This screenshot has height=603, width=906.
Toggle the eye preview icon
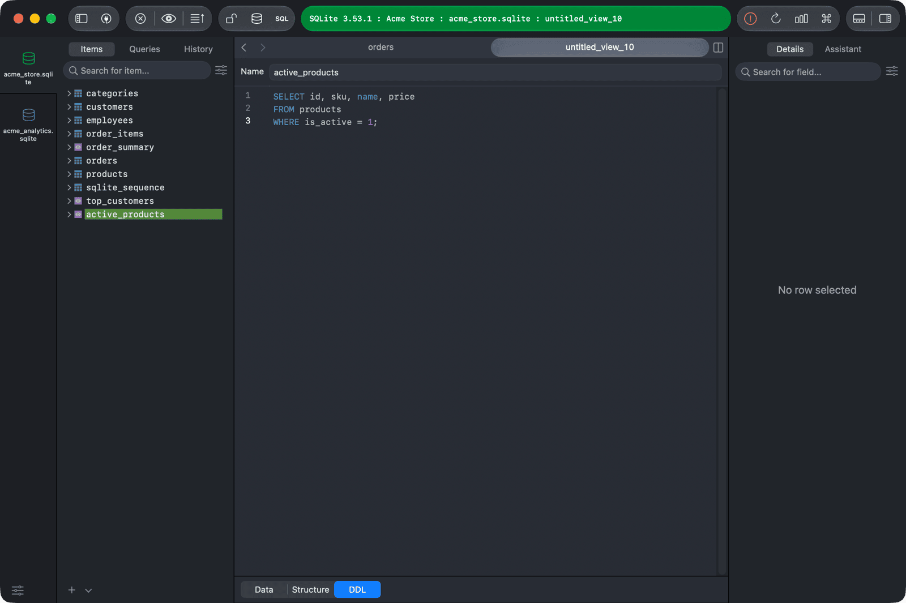(x=168, y=19)
